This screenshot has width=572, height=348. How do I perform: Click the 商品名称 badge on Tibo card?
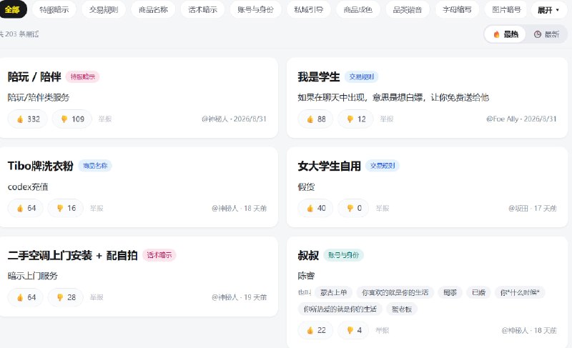[95, 166]
